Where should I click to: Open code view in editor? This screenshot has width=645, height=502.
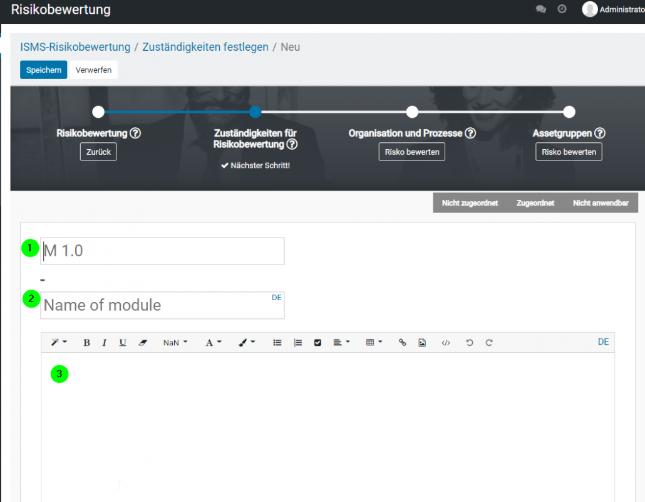pos(446,343)
